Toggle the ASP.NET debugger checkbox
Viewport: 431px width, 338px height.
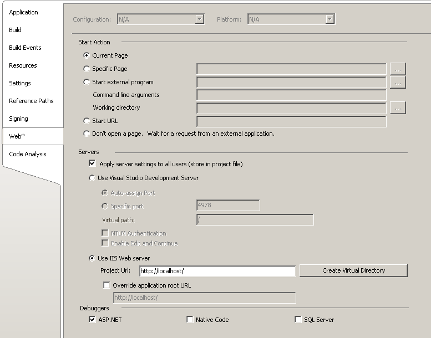coord(92,319)
